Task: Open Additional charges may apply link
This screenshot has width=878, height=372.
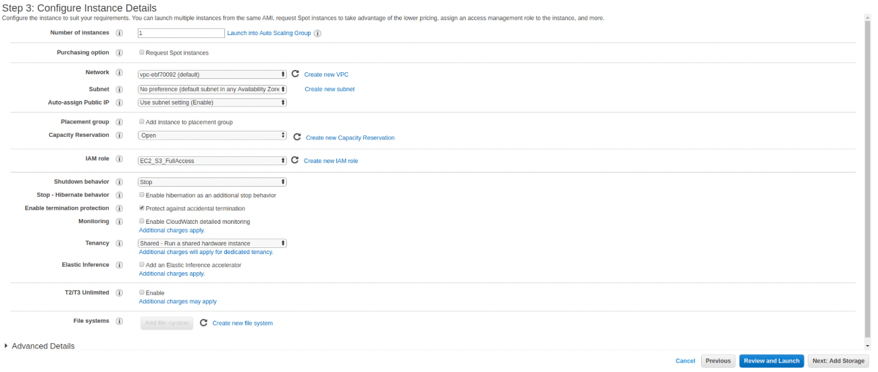Action: click(x=178, y=302)
